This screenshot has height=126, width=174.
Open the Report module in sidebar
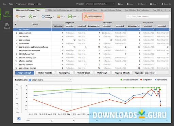click(7, 26)
